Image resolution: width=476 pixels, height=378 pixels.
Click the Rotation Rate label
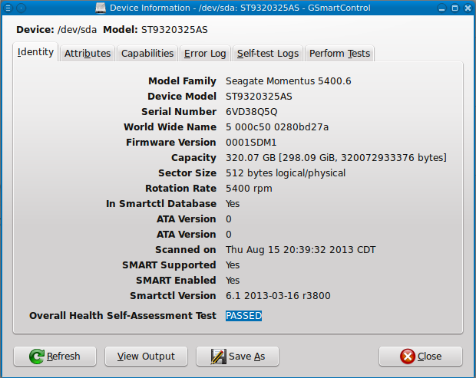point(180,189)
